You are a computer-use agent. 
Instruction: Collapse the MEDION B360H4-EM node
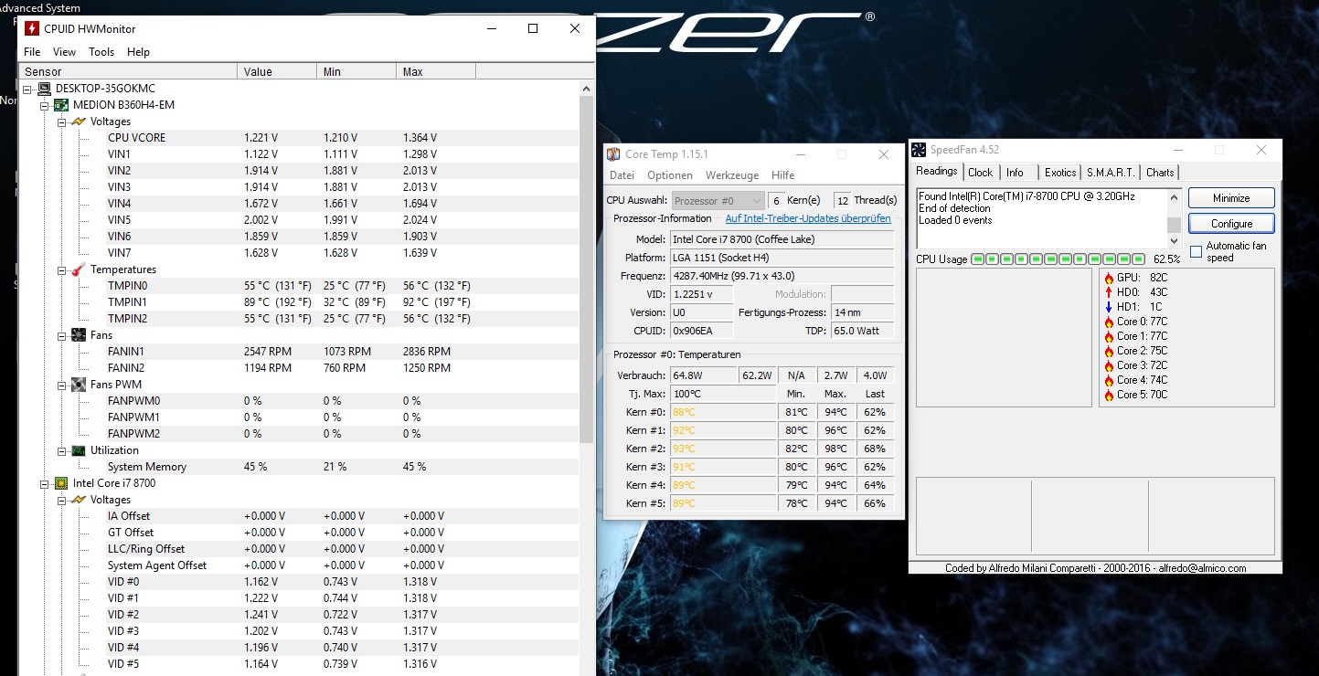pyautogui.click(x=46, y=105)
